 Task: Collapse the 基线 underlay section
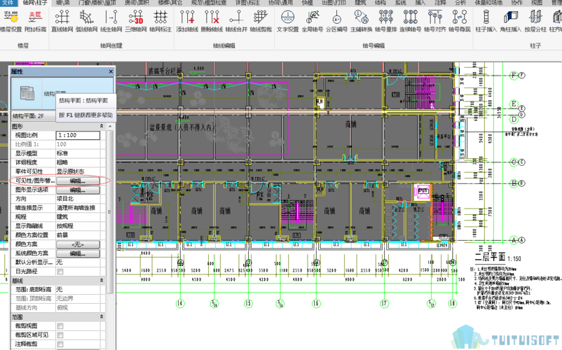[x=102, y=280]
